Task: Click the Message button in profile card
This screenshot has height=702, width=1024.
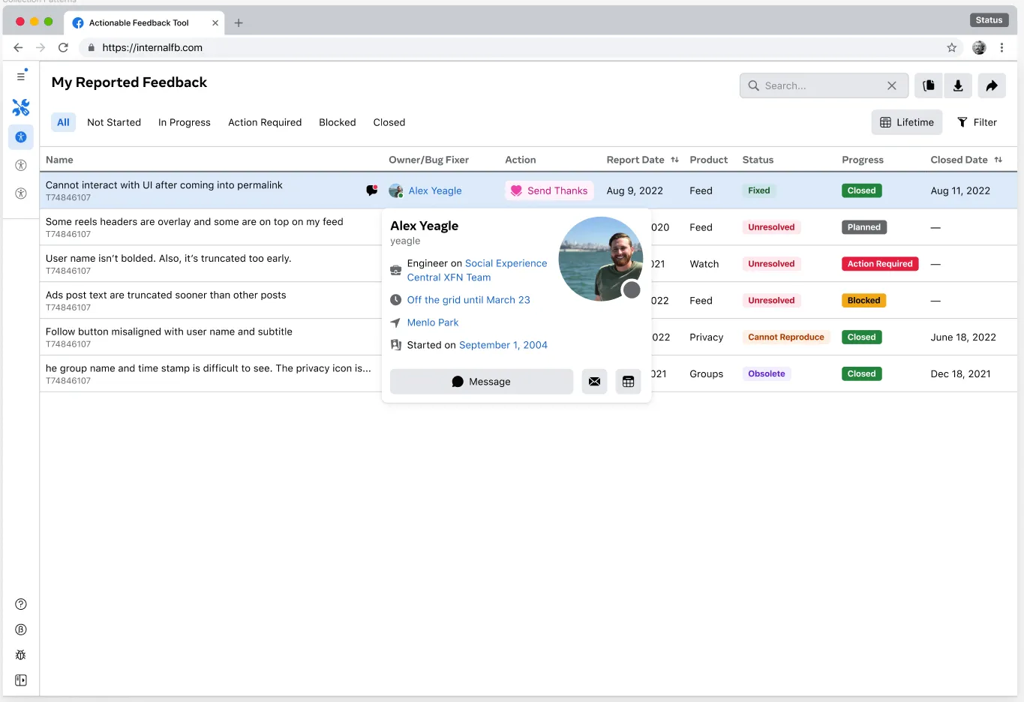Action: tap(482, 382)
